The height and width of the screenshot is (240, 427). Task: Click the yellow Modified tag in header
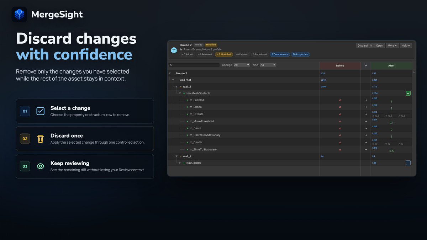[x=211, y=45]
